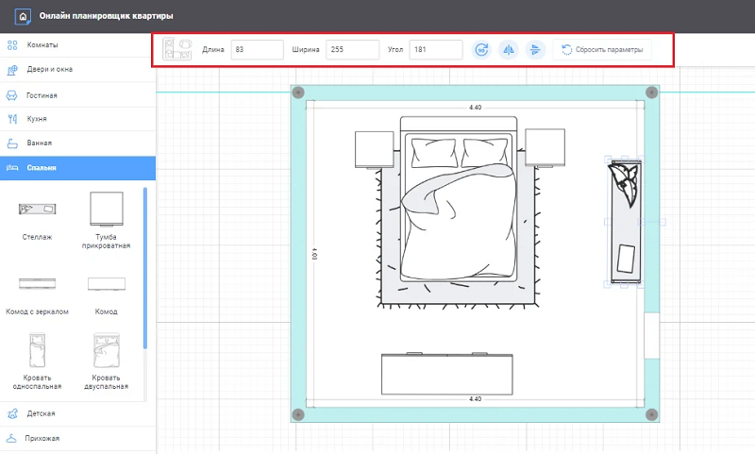Select the Стеллаж furniture icon
This screenshot has height=454, width=755.
coord(39,209)
